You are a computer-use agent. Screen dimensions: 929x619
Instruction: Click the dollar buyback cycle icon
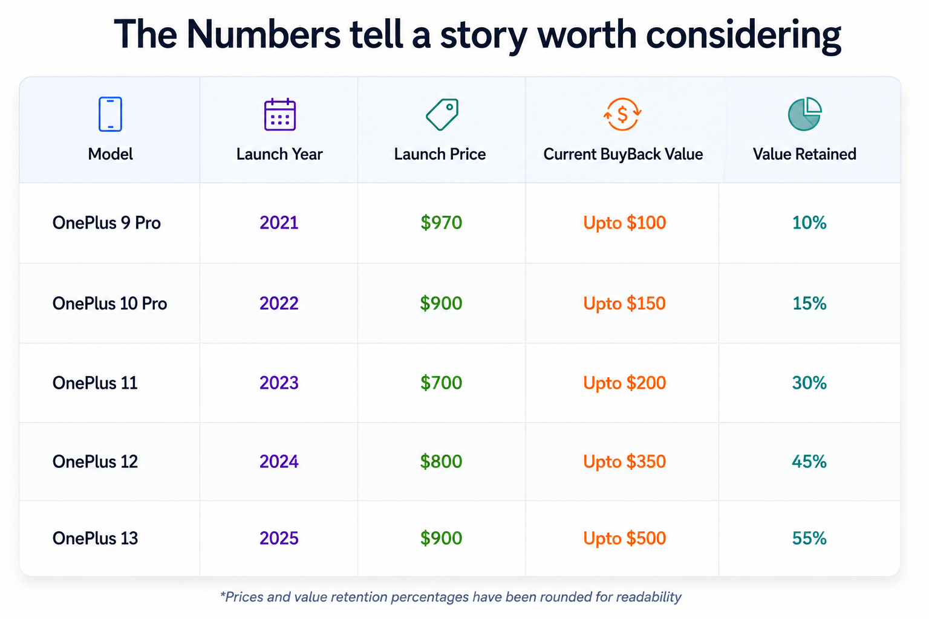point(622,114)
